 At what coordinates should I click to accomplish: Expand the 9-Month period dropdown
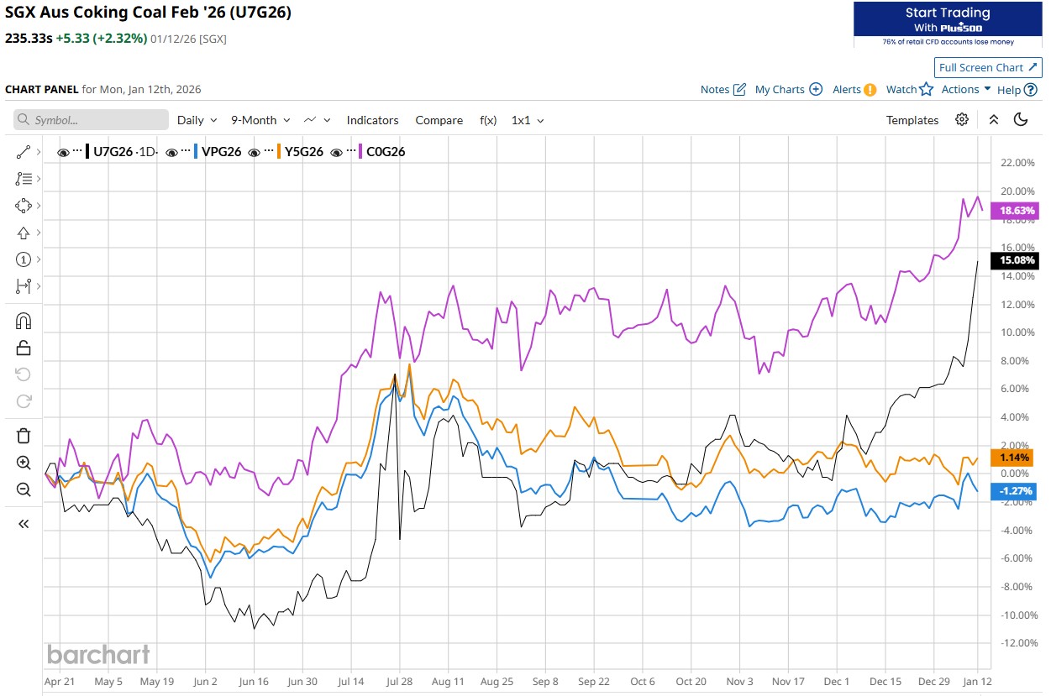(260, 120)
